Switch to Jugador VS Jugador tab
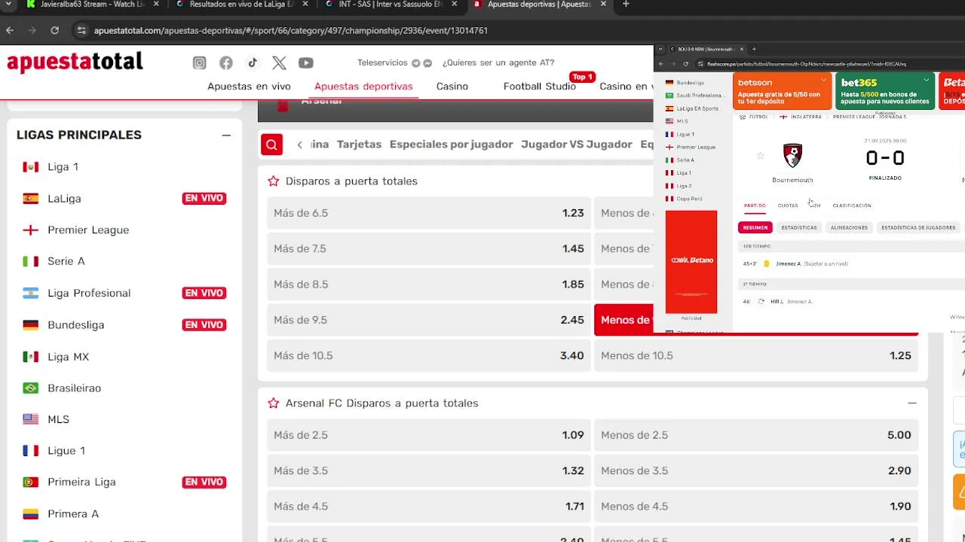 click(x=577, y=145)
